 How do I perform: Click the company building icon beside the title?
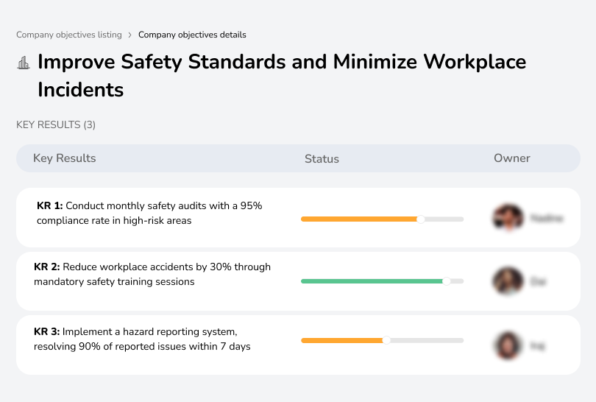pos(24,63)
